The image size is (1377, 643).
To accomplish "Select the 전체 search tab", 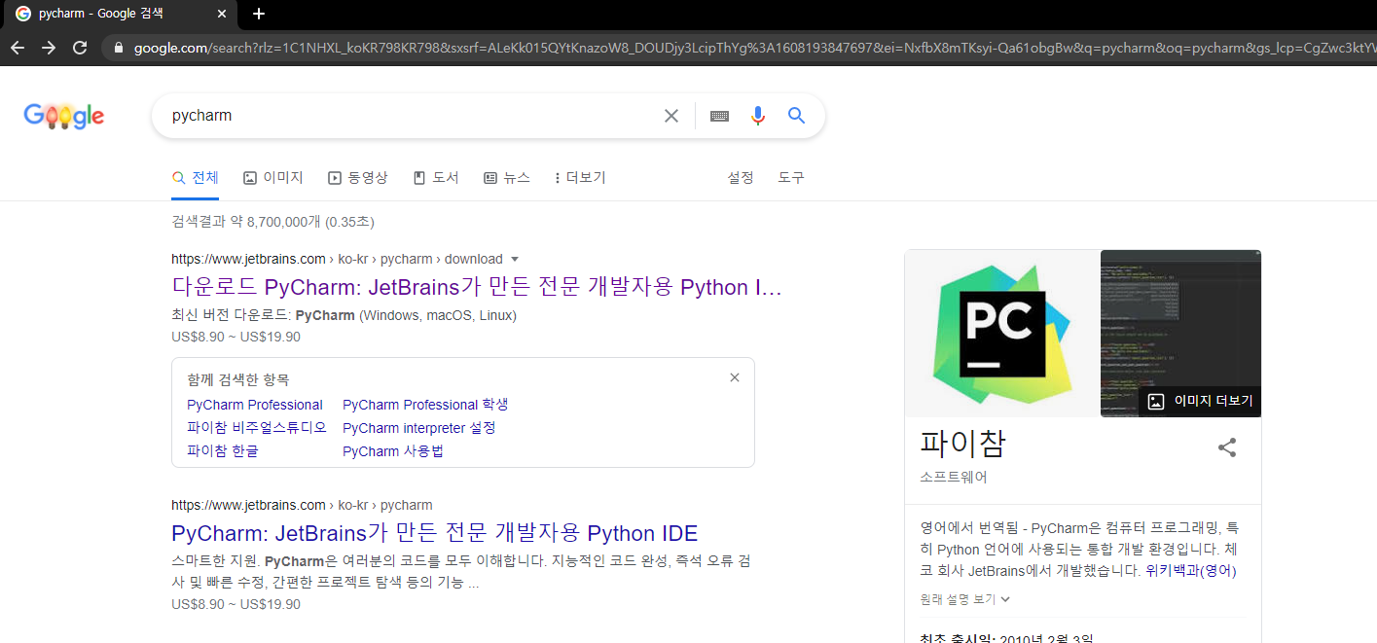I will [196, 177].
